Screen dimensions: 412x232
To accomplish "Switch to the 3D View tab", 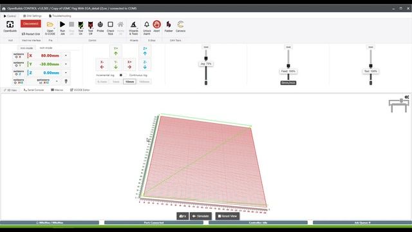I will click(10, 90).
